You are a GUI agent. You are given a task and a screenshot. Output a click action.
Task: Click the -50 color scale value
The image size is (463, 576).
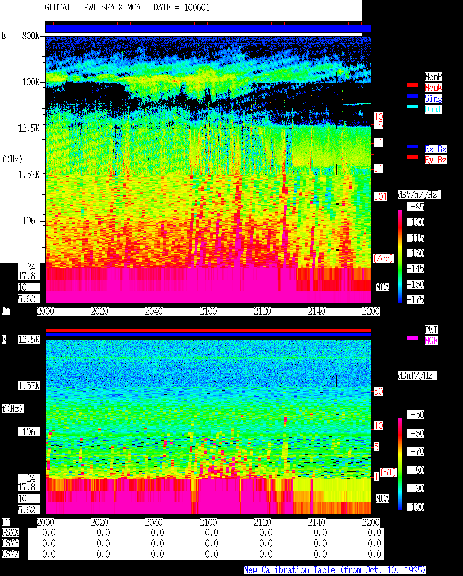[x=416, y=414]
